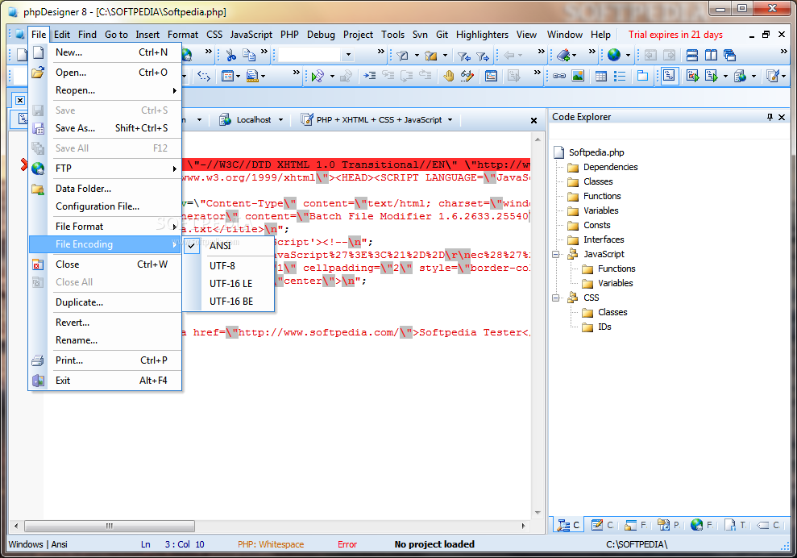The height and width of the screenshot is (558, 797).
Task: Click 'PHP: Whitespace' in status bar
Action: tap(271, 544)
